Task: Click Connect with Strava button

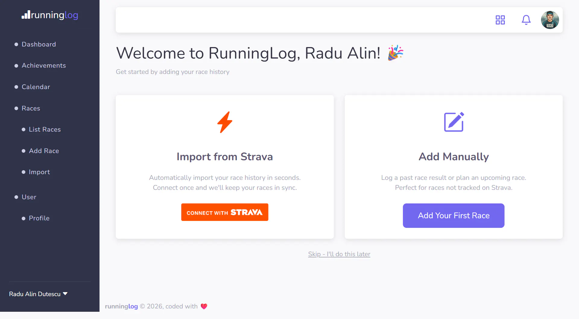Action: point(225,212)
